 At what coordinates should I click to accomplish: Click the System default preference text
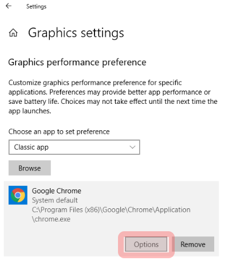[x=55, y=200]
